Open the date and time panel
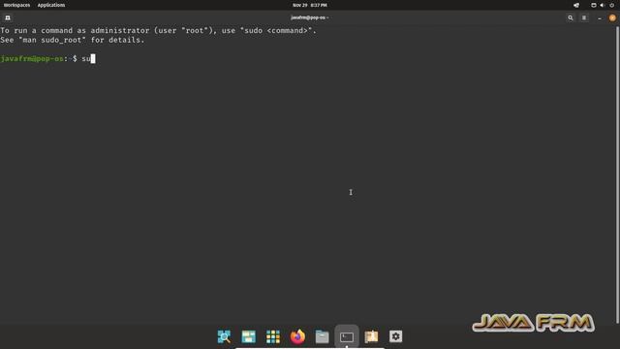The height and width of the screenshot is (349, 620). [x=310, y=5]
